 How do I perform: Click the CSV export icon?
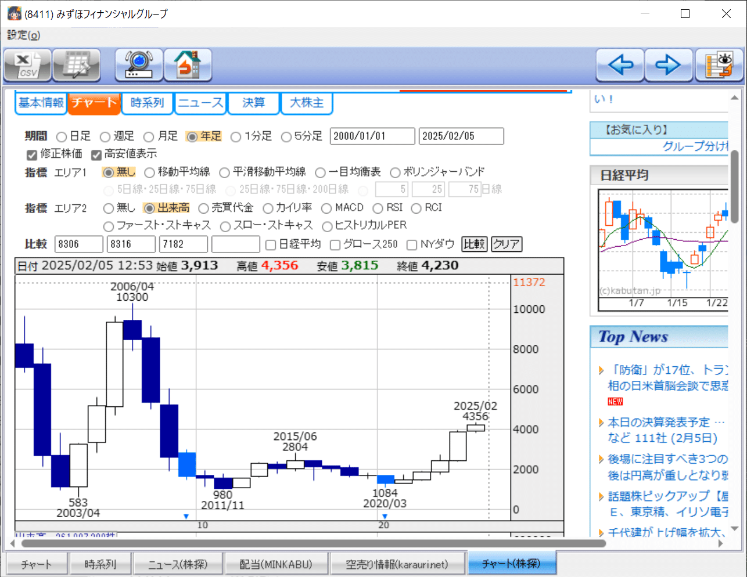pyautogui.click(x=28, y=64)
